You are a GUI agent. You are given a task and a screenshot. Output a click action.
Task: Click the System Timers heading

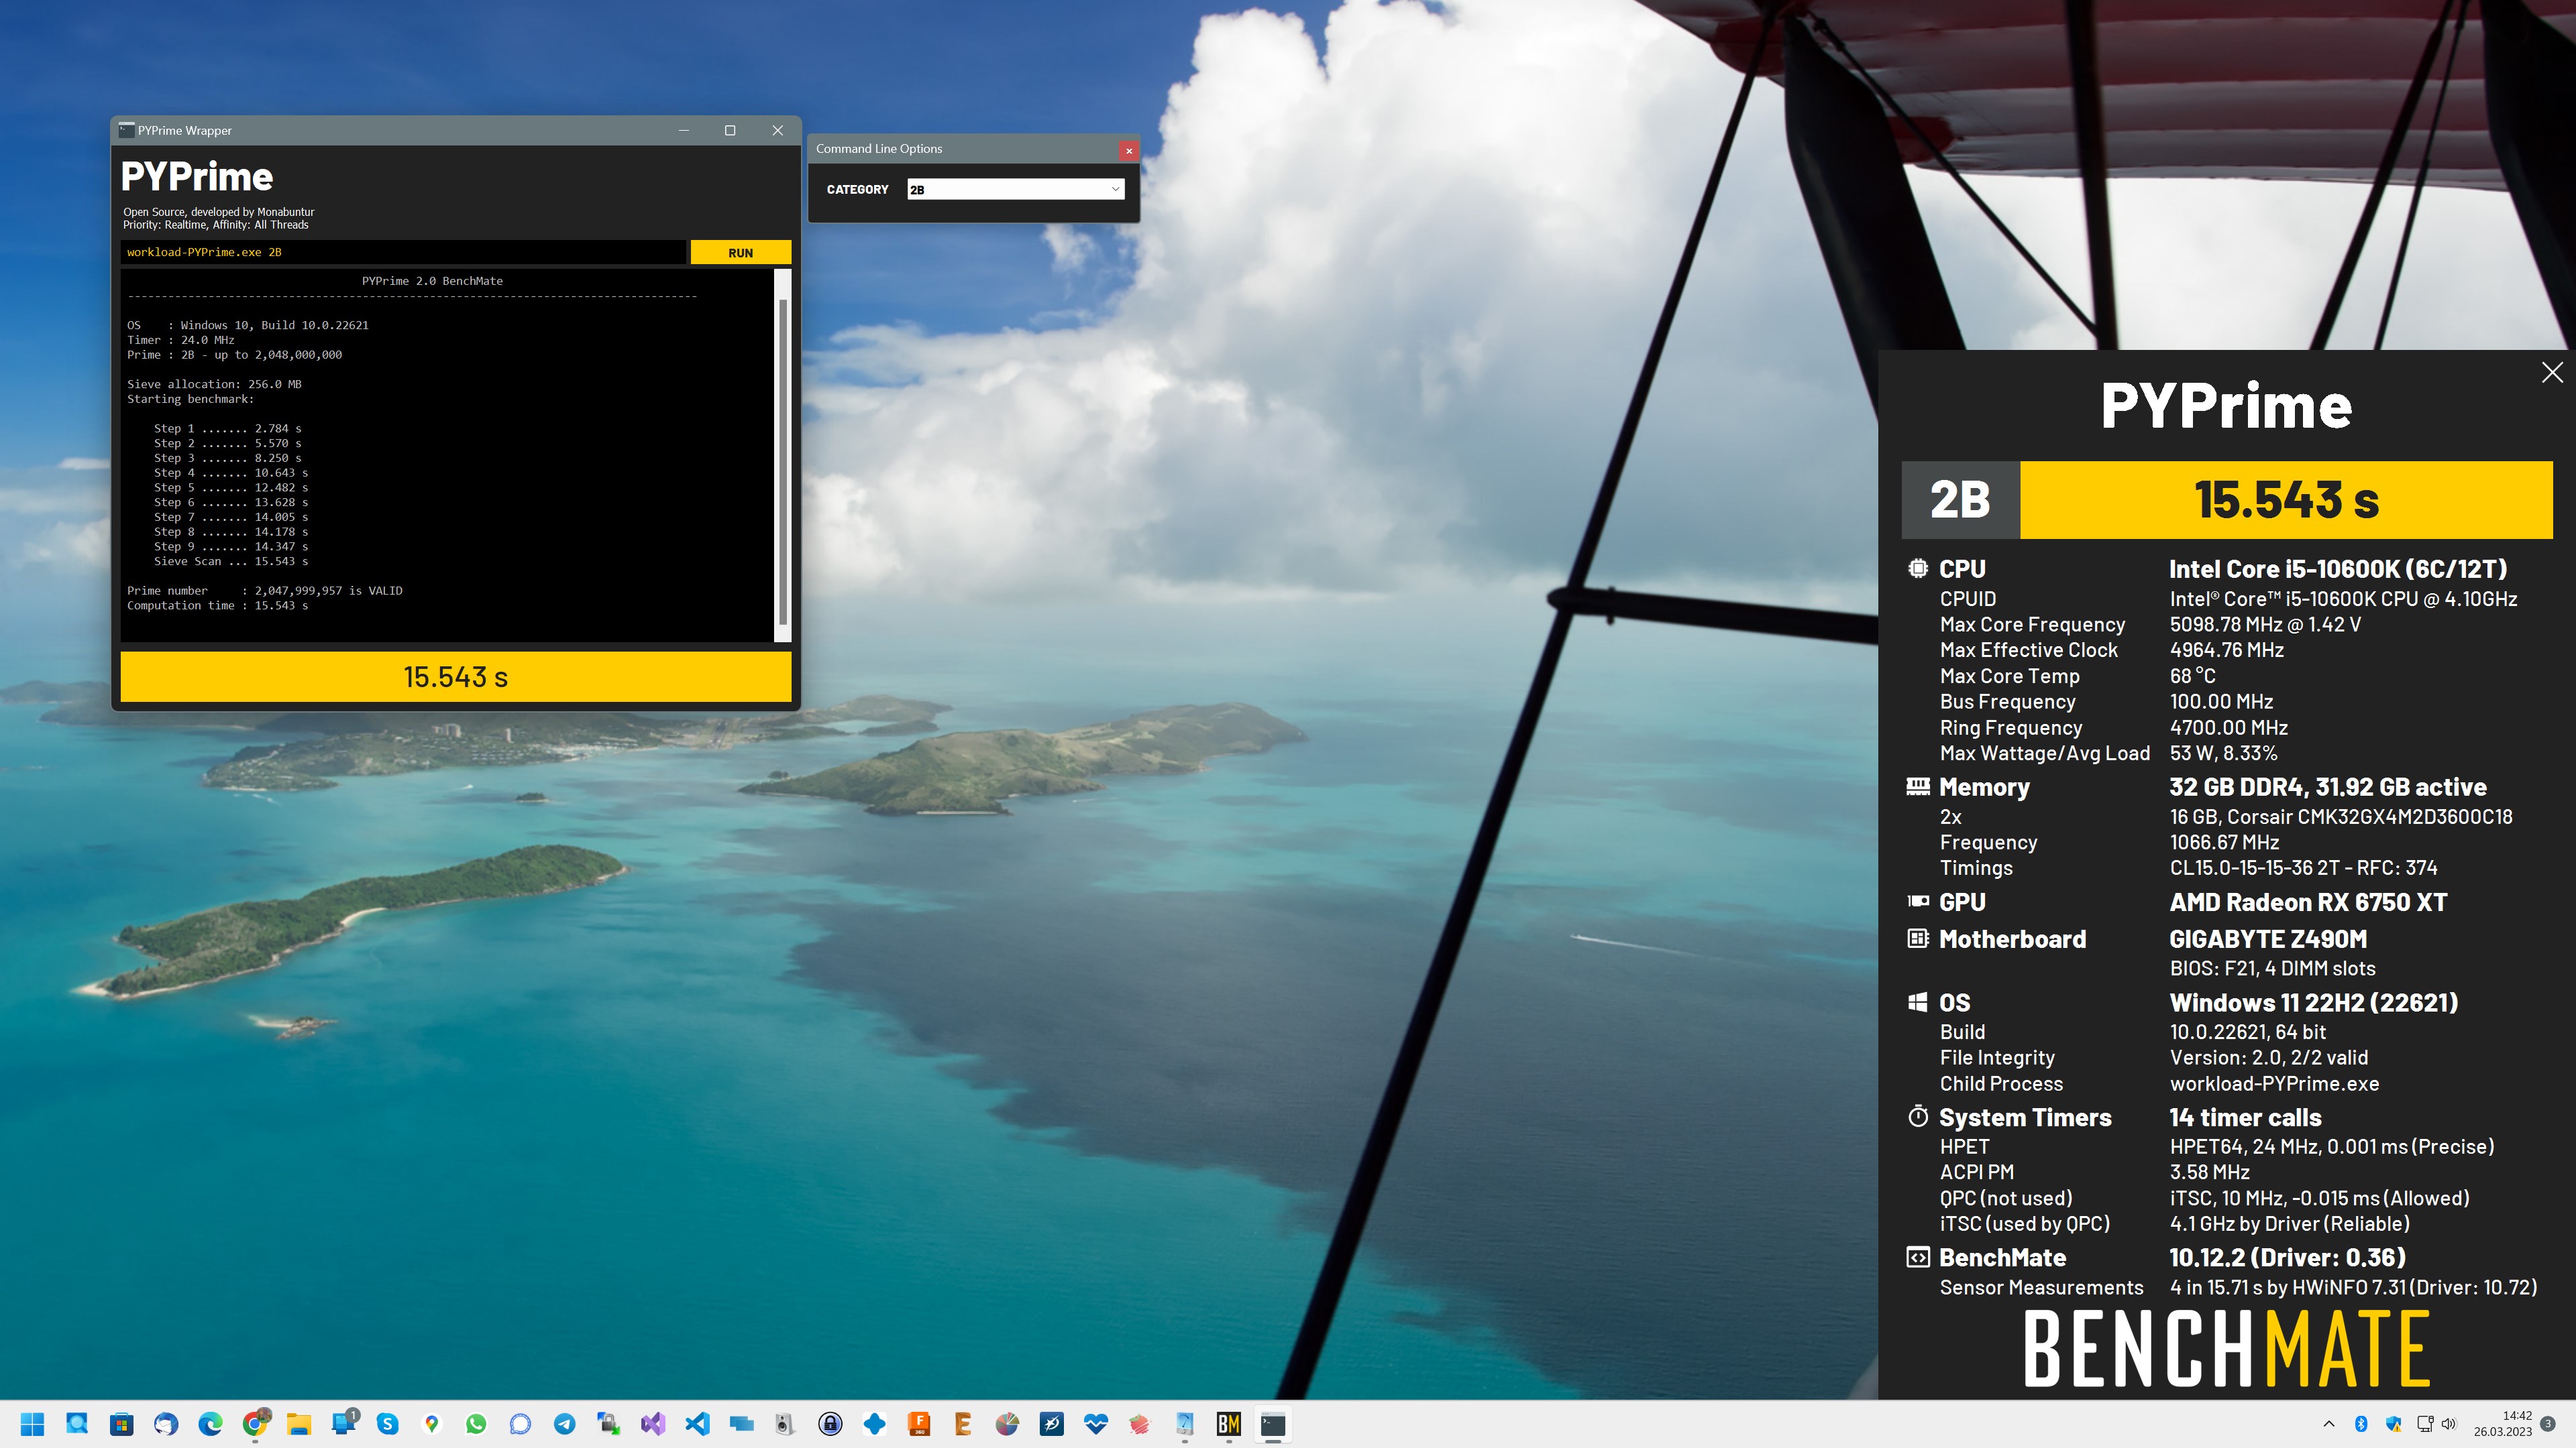coord(2025,1118)
